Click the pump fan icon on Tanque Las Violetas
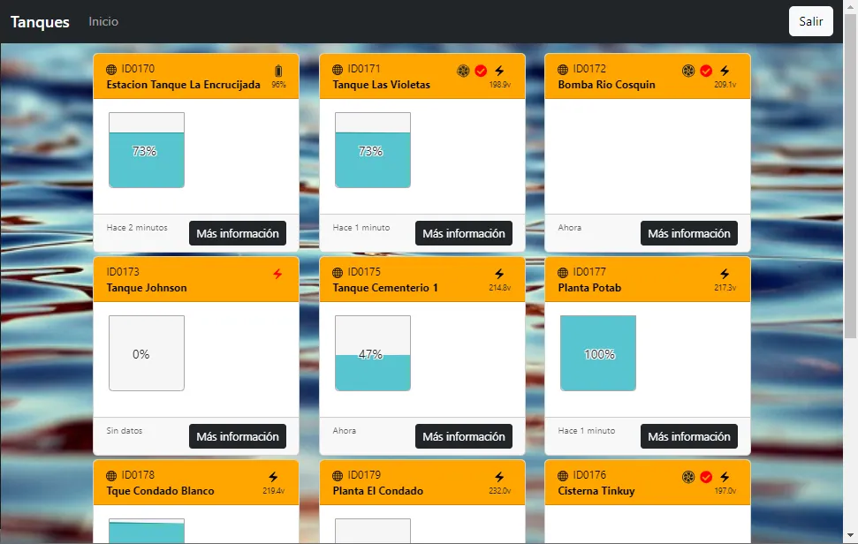 click(463, 71)
